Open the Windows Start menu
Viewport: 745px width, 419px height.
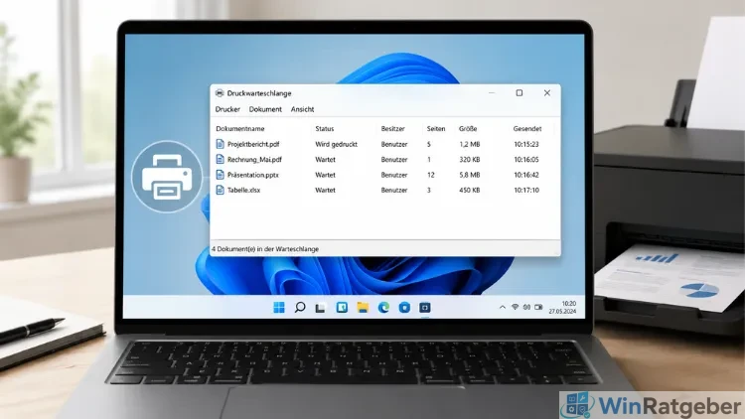click(x=279, y=308)
